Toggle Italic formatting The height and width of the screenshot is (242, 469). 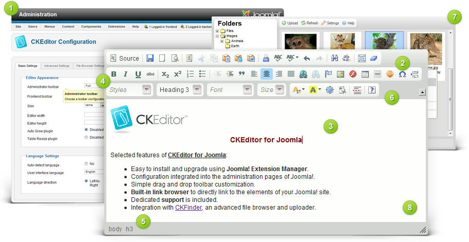(126, 74)
